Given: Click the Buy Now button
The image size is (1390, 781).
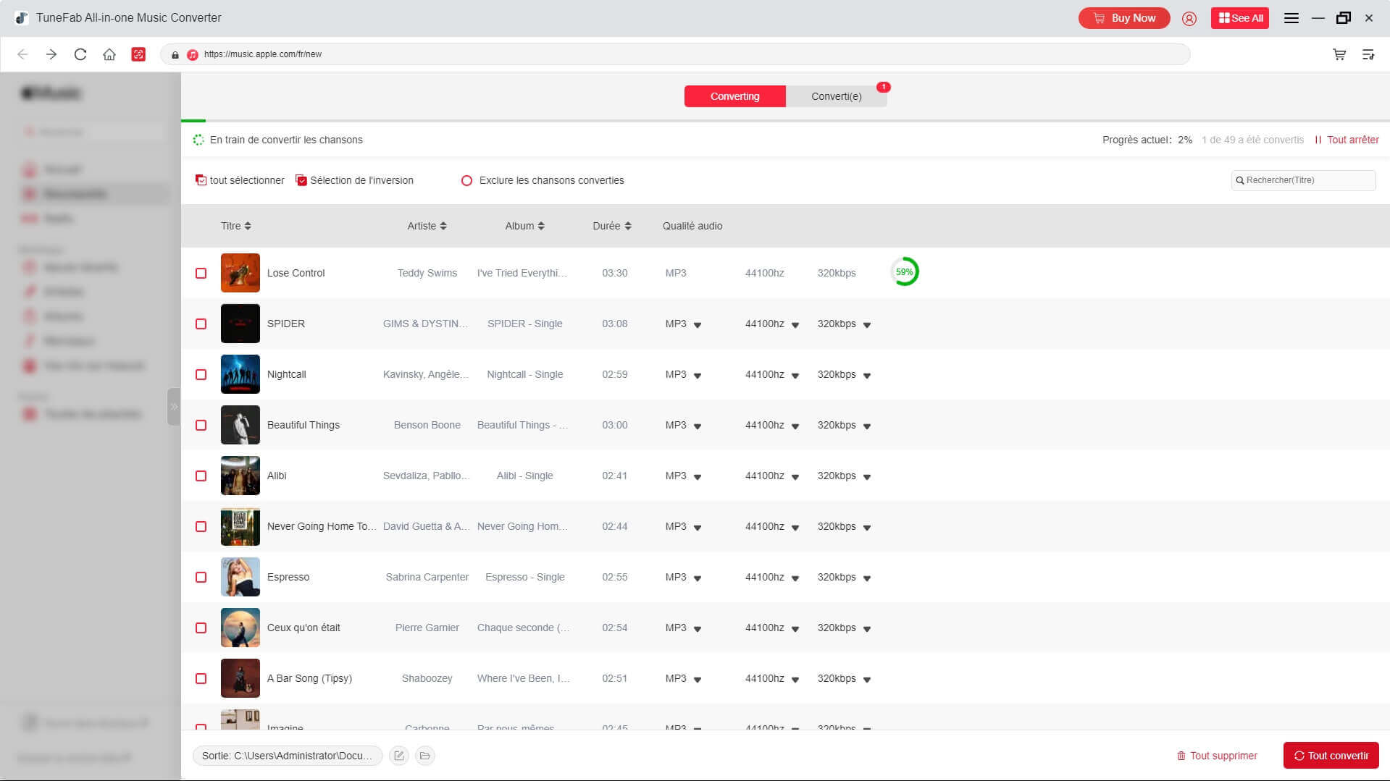Looking at the screenshot, I should 1124,18.
